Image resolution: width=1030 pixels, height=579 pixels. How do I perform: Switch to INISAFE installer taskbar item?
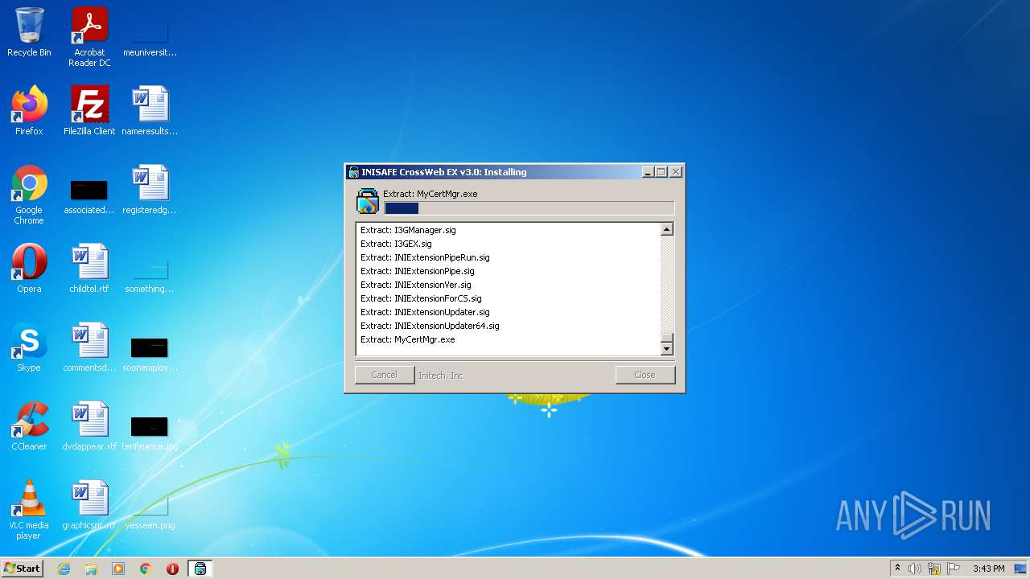point(200,569)
